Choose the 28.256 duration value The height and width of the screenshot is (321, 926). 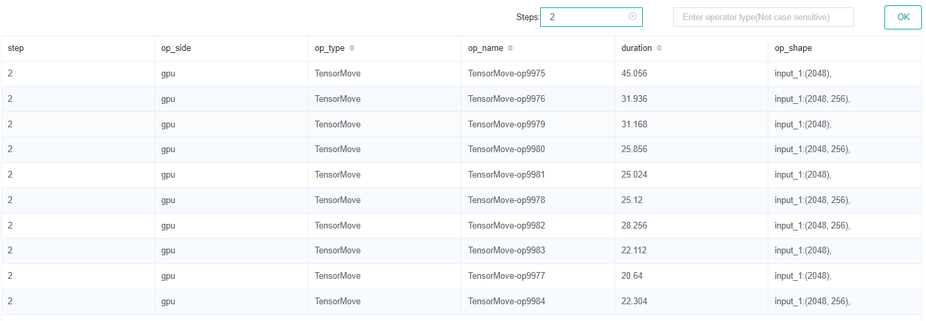click(634, 226)
